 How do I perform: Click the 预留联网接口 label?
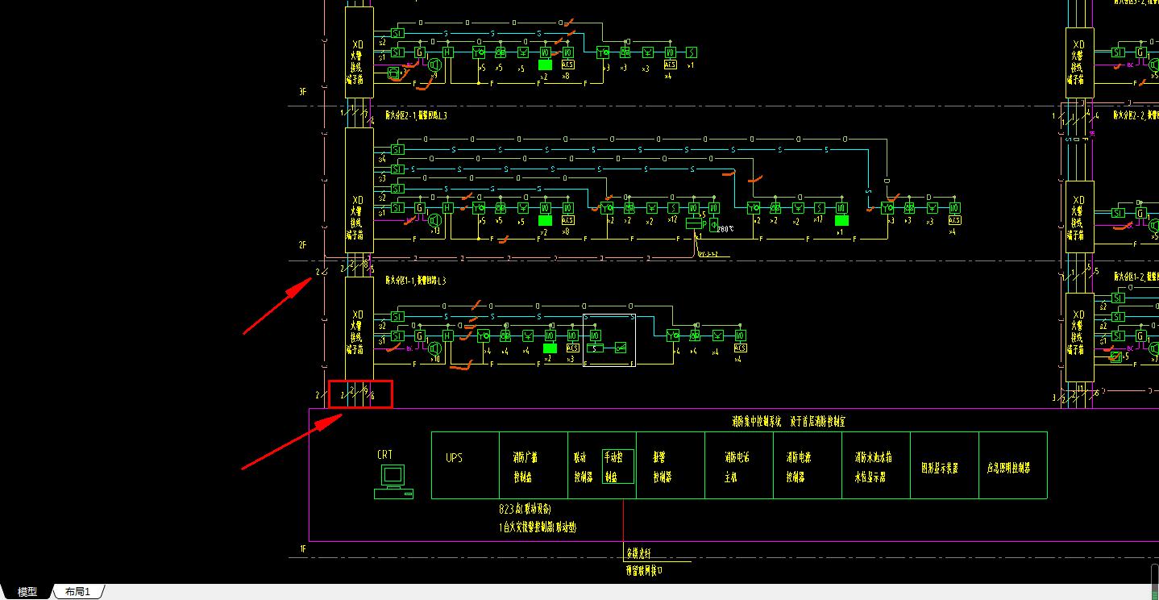click(644, 570)
